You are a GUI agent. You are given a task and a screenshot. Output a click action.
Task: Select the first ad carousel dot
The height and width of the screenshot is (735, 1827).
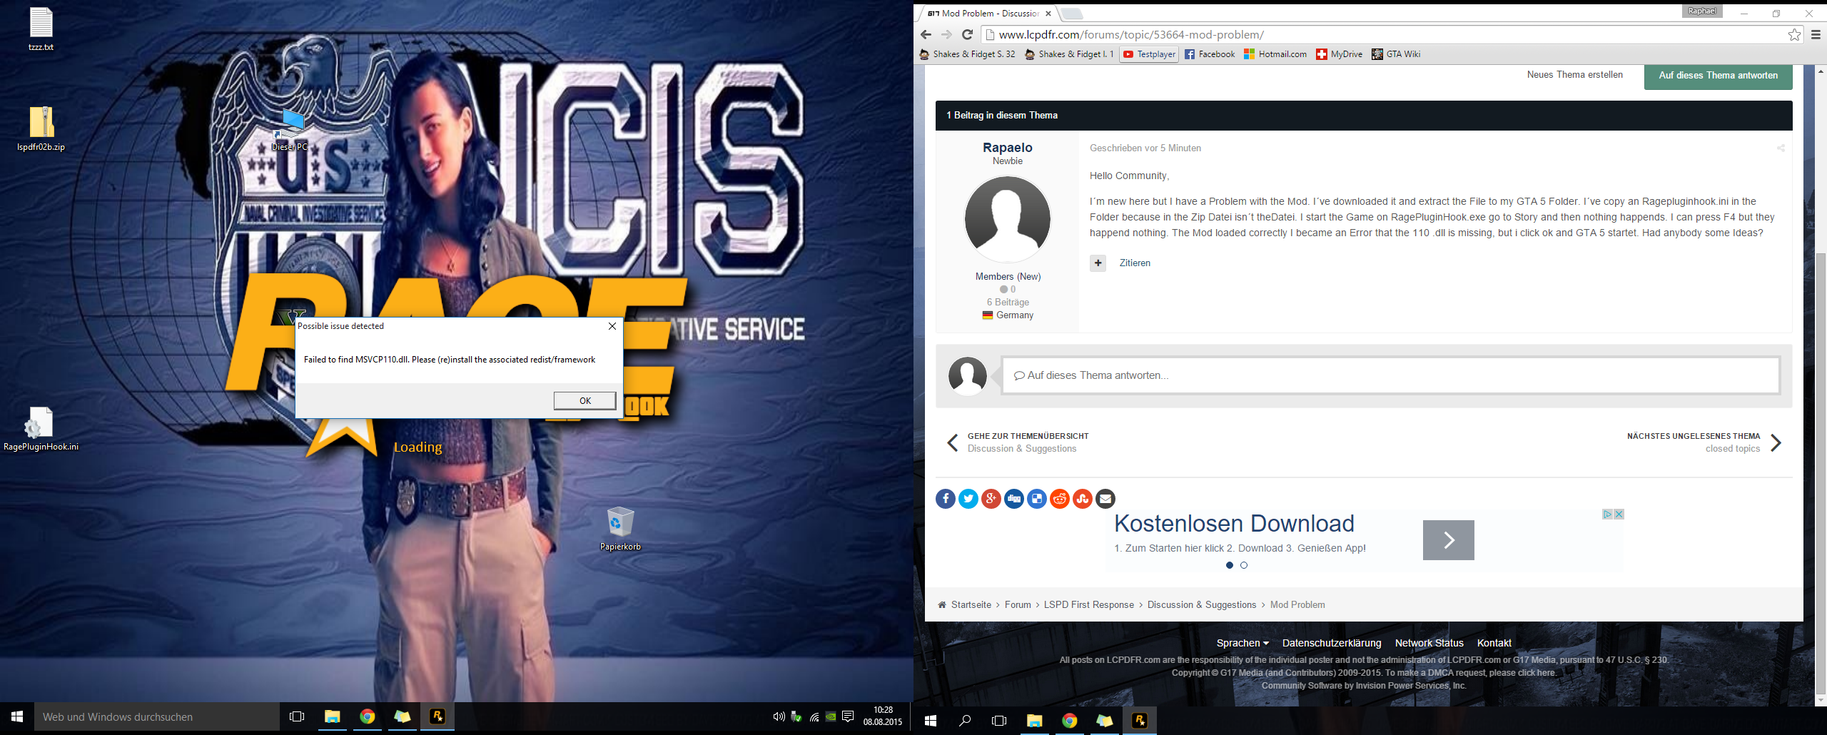tap(1229, 565)
